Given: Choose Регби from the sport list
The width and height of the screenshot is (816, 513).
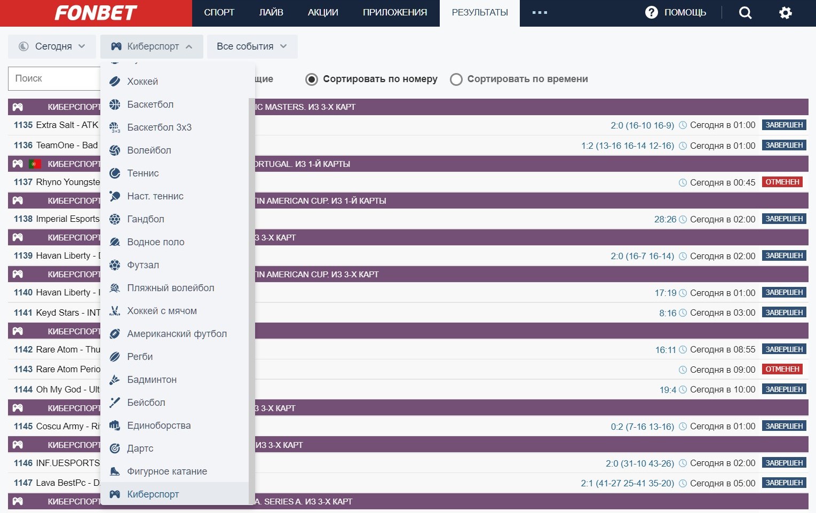Looking at the screenshot, I should tap(175, 357).
